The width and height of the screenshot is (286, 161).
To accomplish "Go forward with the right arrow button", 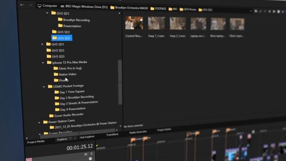I will (30, 5).
